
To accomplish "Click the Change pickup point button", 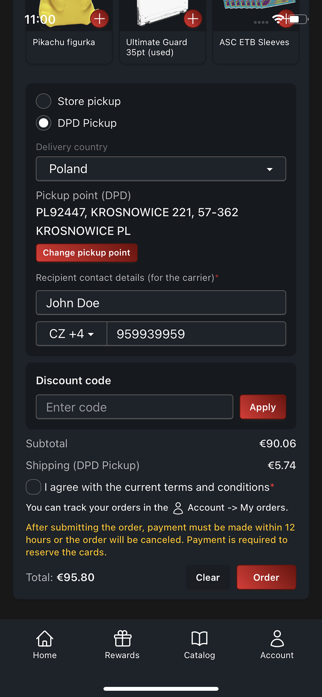I will [x=87, y=253].
